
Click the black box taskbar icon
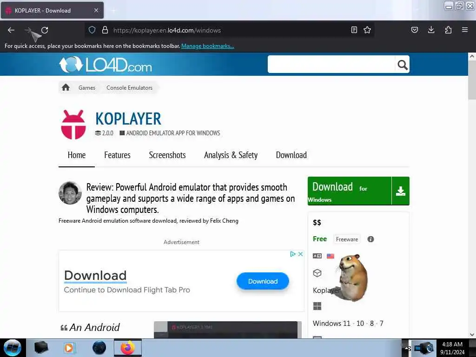(41, 348)
